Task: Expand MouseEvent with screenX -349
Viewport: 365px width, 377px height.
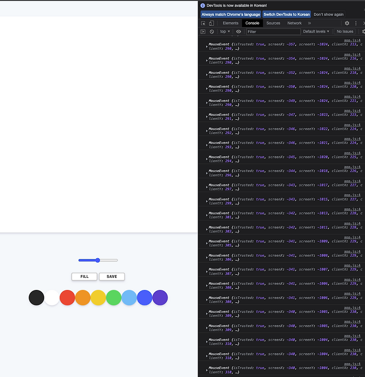Action: click(207, 103)
